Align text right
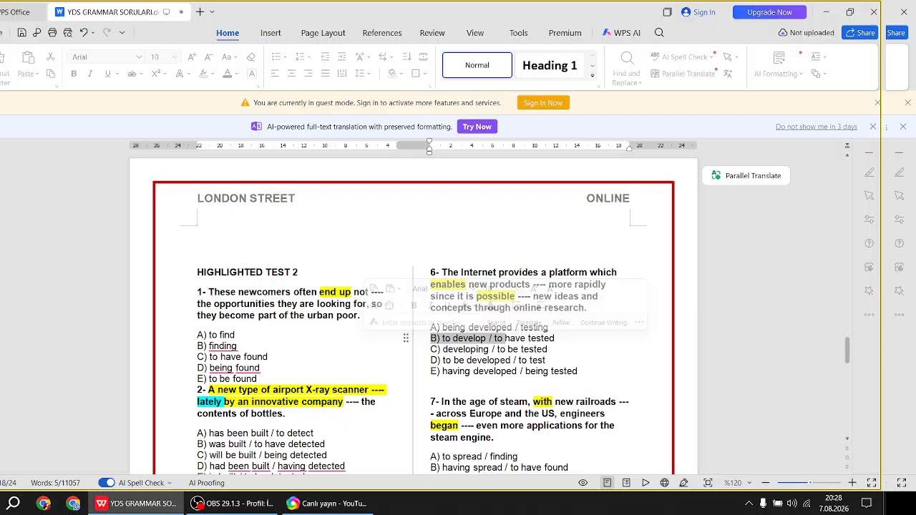This screenshot has height=515, width=916. click(x=308, y=74)
